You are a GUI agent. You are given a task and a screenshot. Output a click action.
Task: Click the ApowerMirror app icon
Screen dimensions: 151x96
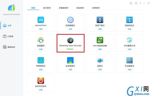(41, 20)
